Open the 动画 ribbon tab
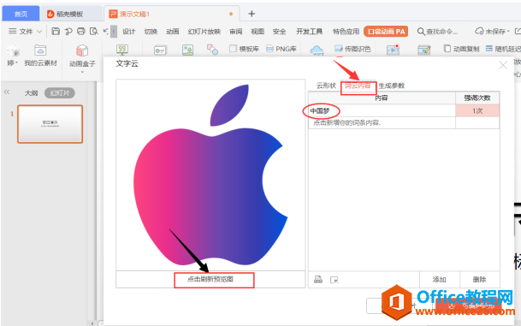521x326 pixels. (x=173, y=32)
